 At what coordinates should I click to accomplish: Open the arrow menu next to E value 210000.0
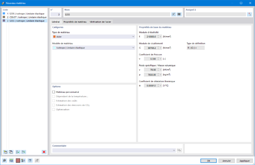point(161,37)
